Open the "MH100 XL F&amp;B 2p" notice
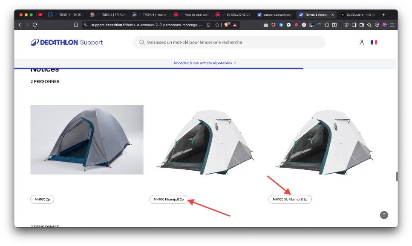This screenshot has width=412, height=246. [x=290, y=199]
